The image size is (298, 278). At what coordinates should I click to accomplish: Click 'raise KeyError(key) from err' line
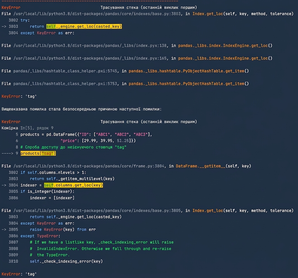point(63,230)
